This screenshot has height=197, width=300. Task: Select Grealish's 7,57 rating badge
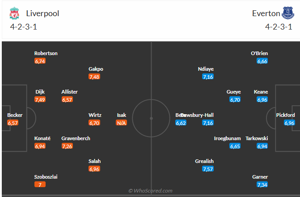pos(207,169)
